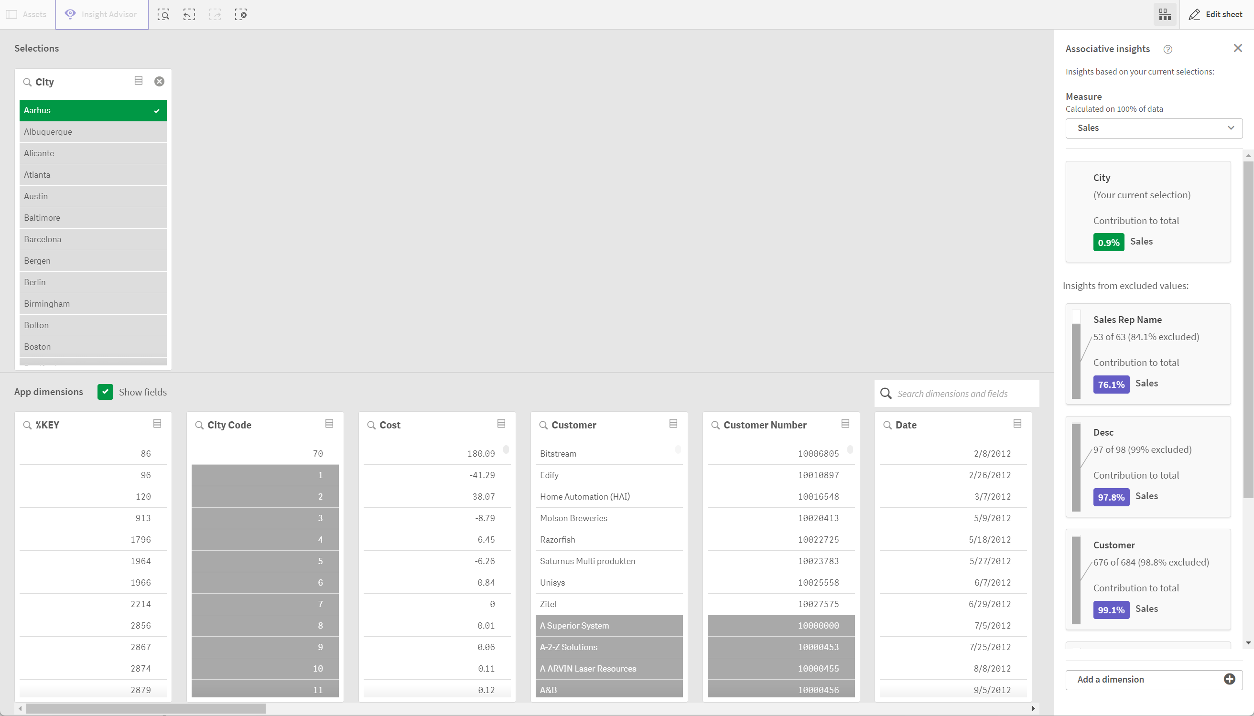This screenshot has width=1254, height=716.
Task: Click the Edit sheet button
Action: [x=1216, y=15]
